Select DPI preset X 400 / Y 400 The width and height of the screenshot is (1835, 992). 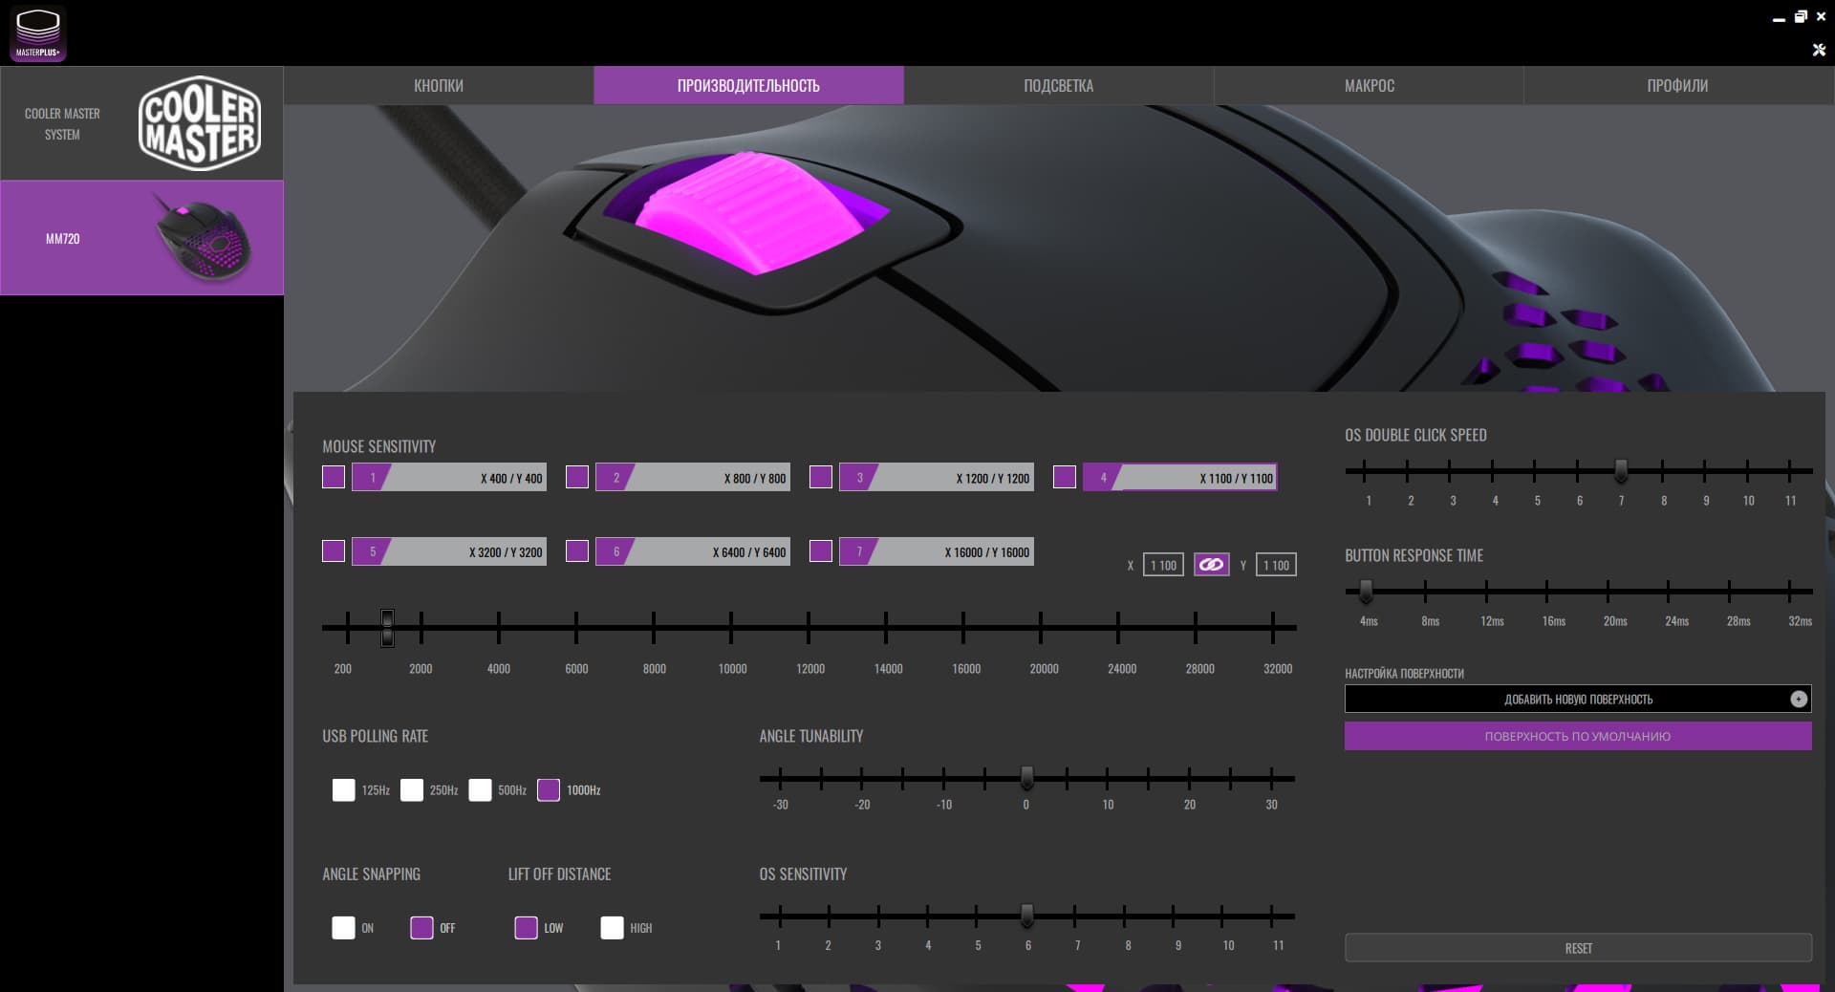coord(449,477)
